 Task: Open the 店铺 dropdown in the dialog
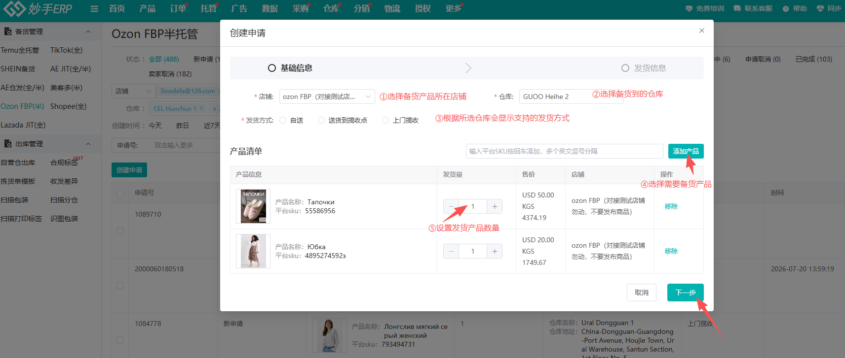pyautogui.click(x=327, y=97)
